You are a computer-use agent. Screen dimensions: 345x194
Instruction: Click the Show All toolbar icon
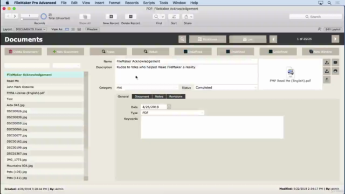(85, 17)
